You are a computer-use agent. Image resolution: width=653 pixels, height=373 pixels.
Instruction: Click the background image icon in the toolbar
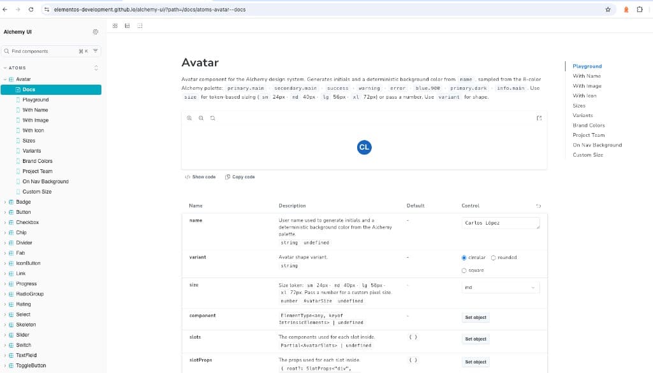pos(128,26)
